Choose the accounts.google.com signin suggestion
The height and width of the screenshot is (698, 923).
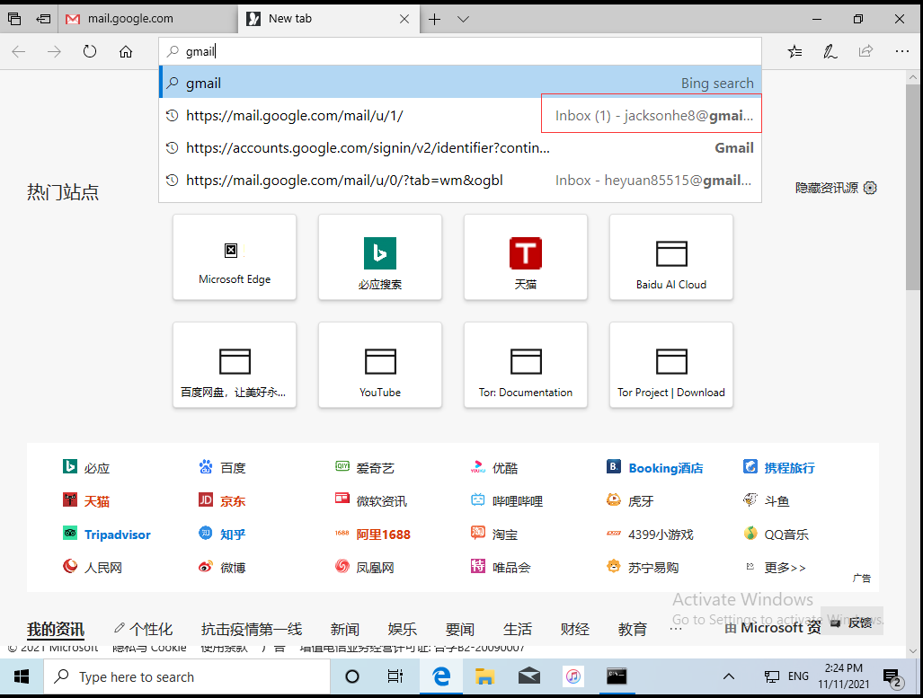(460, 147)
